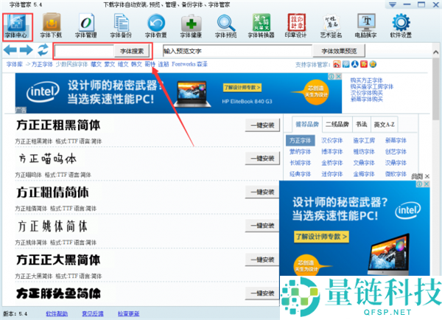Open the 艺术签名 art signature icon
Viewport: 442px width, 320px height.
[331, 27]
